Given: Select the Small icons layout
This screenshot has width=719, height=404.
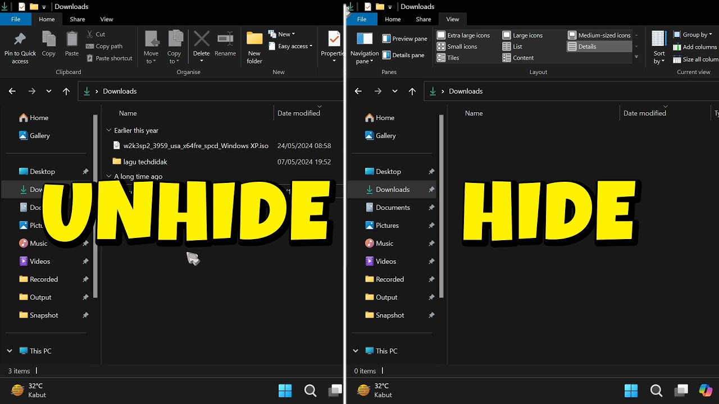Looking at the screenshot, I should click(457, 47).
